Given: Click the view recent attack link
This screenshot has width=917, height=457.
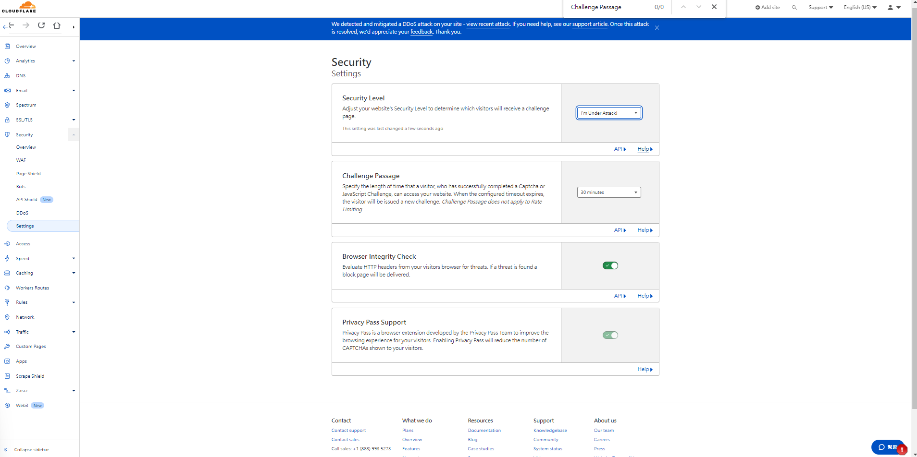Looking at the screenshot, I should click(x=488, y=24).
